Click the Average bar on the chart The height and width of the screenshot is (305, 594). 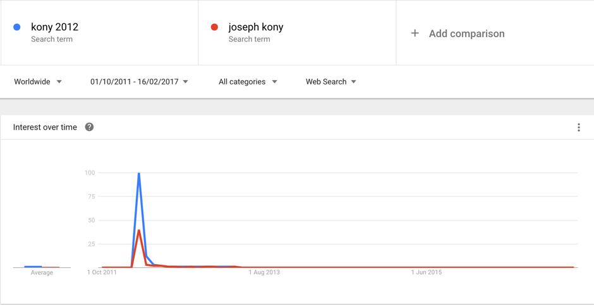pos(33,267)
